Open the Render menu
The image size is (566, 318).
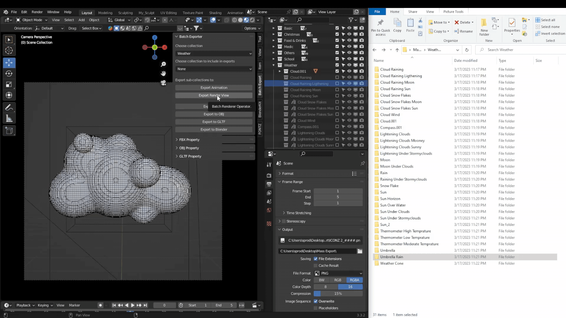tap(37, 12)
